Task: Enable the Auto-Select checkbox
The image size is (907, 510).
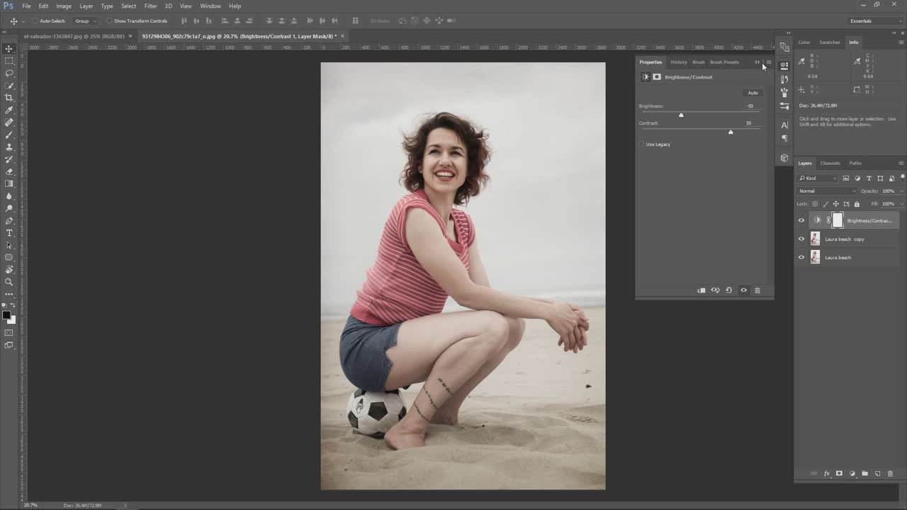Action: 35,21
